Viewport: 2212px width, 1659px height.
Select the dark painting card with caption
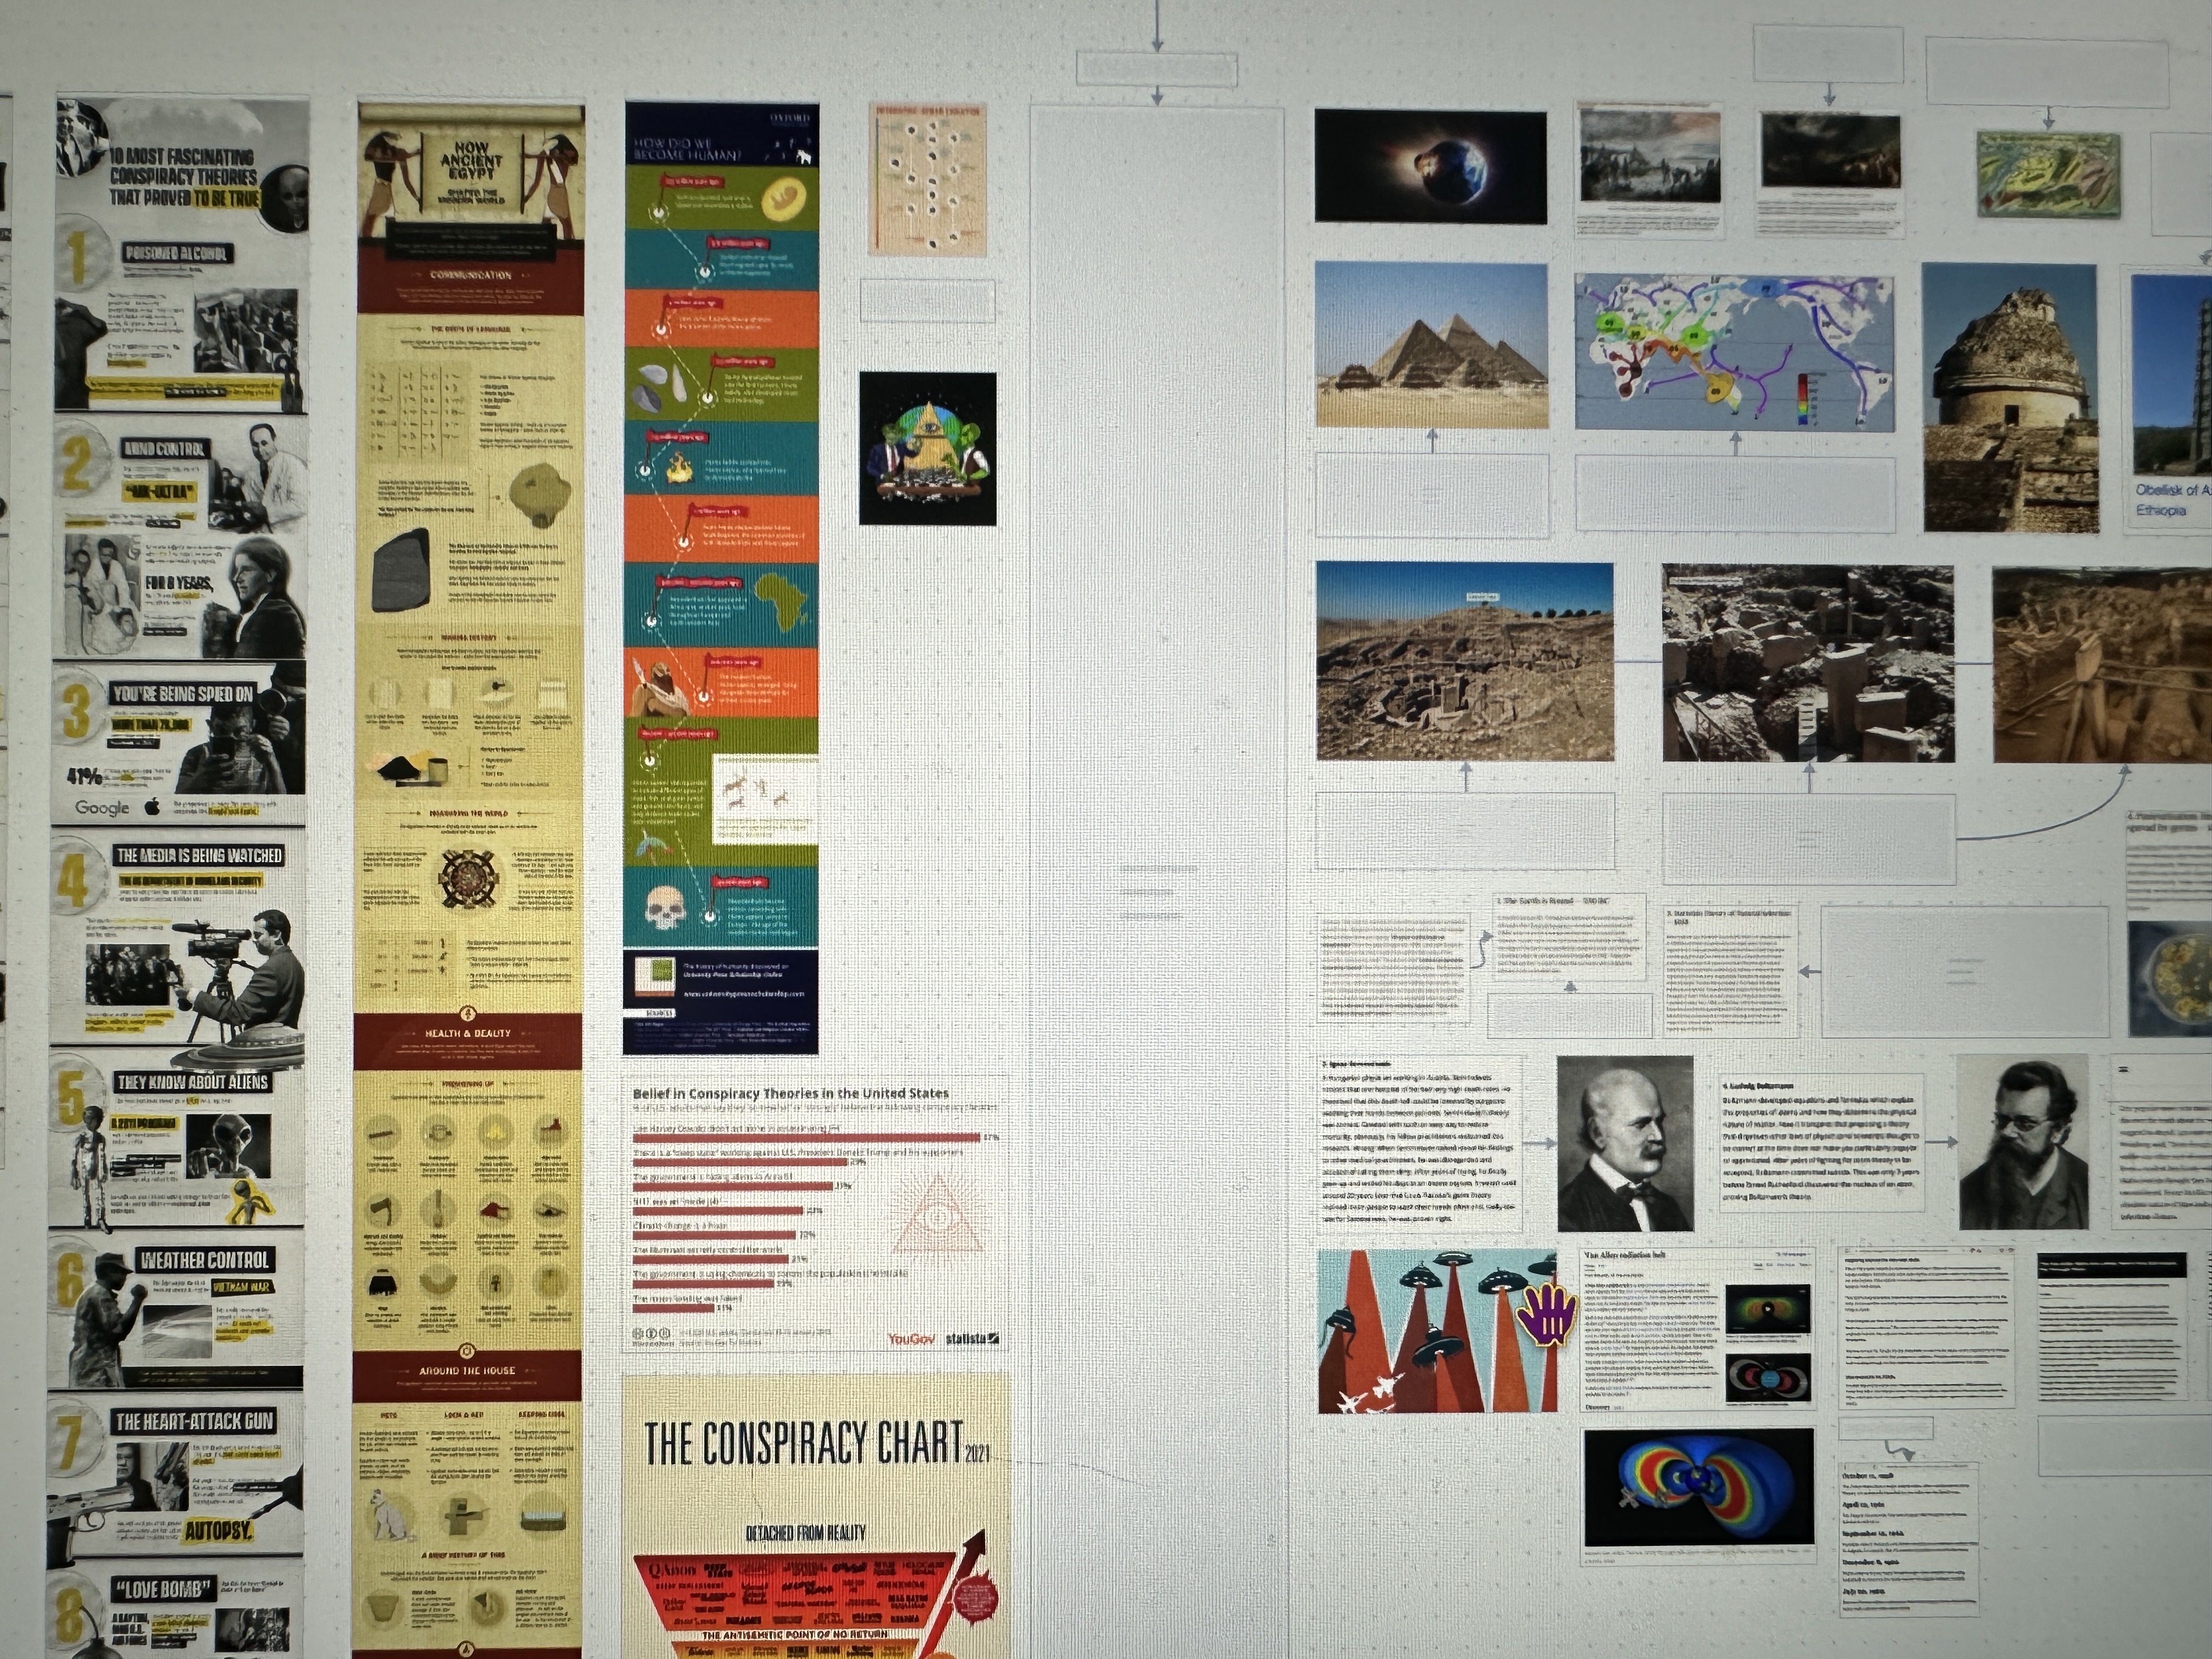(1830, 174)
